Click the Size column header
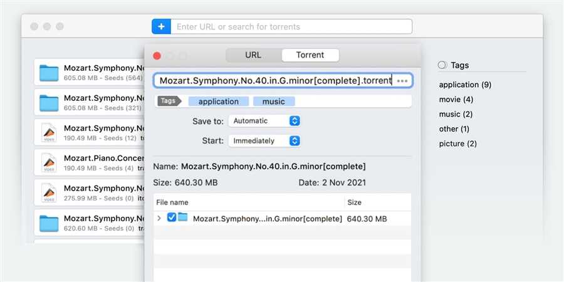The image size is (564, 282). (x=355, y=202)
